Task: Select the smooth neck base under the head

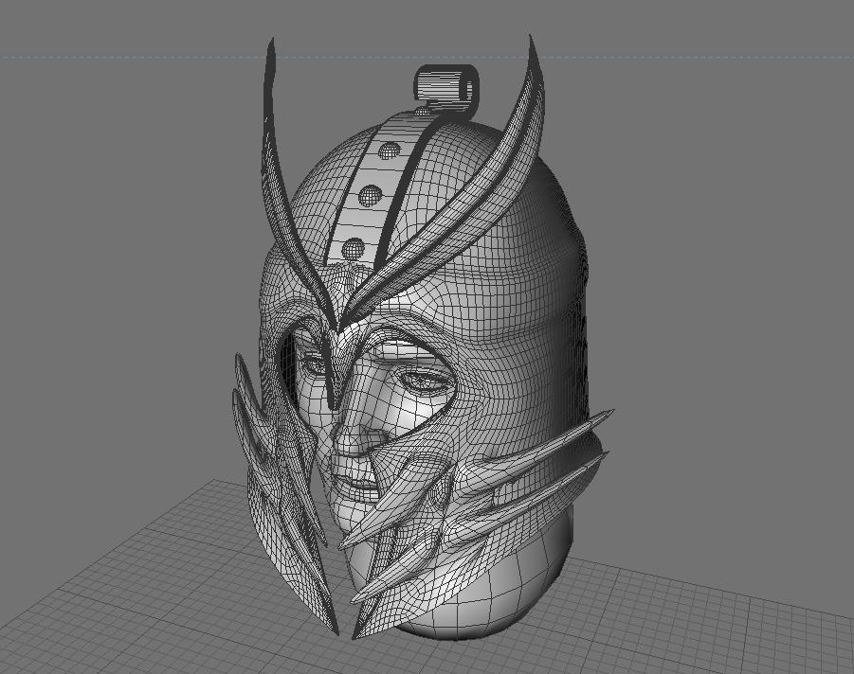Action: 490,593
